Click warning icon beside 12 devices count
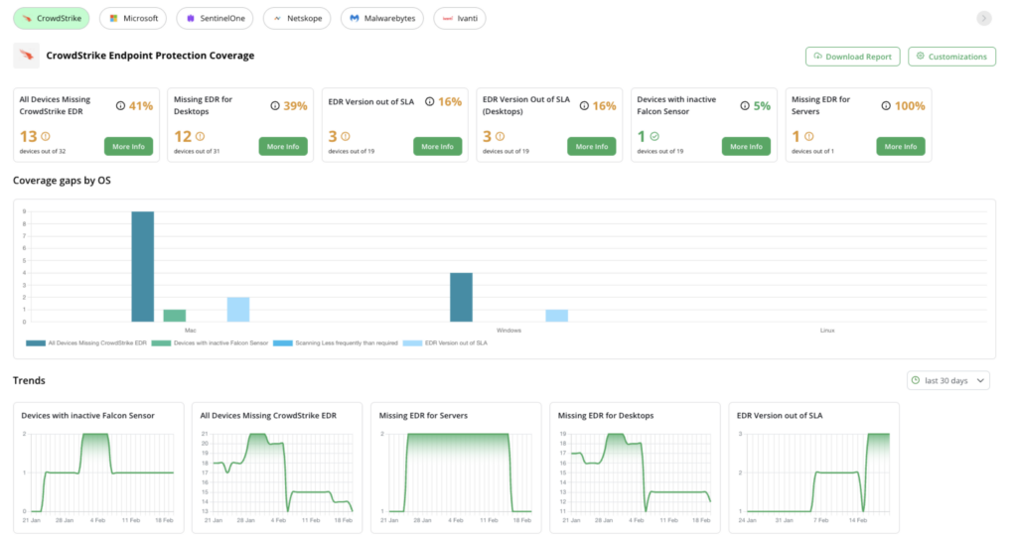Image resolution: width=1017 pixels, height=539 pixels. (200, 136)
